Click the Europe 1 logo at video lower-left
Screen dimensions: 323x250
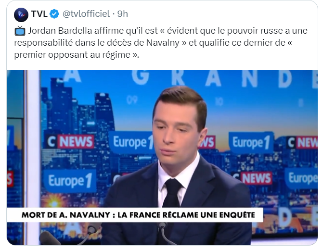70,181
